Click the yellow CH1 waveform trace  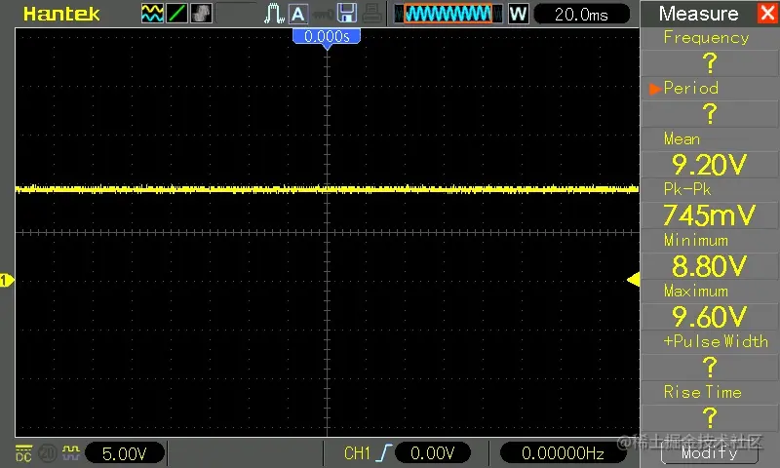[327, 189]
